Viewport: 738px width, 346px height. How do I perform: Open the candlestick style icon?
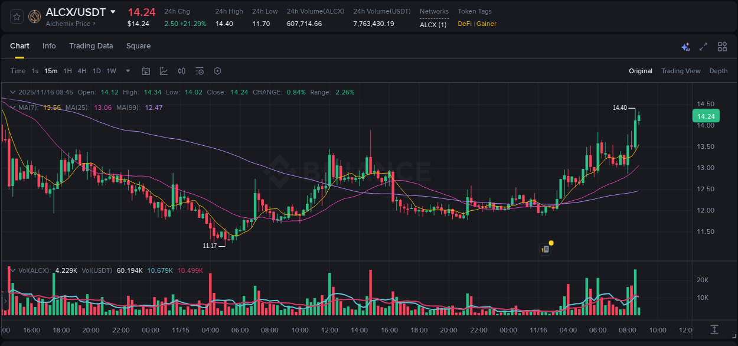tap(181, 71)
